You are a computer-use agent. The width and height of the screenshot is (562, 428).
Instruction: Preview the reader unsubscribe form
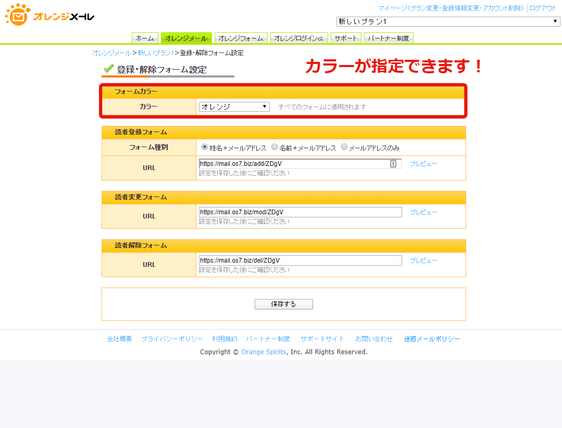423,260
